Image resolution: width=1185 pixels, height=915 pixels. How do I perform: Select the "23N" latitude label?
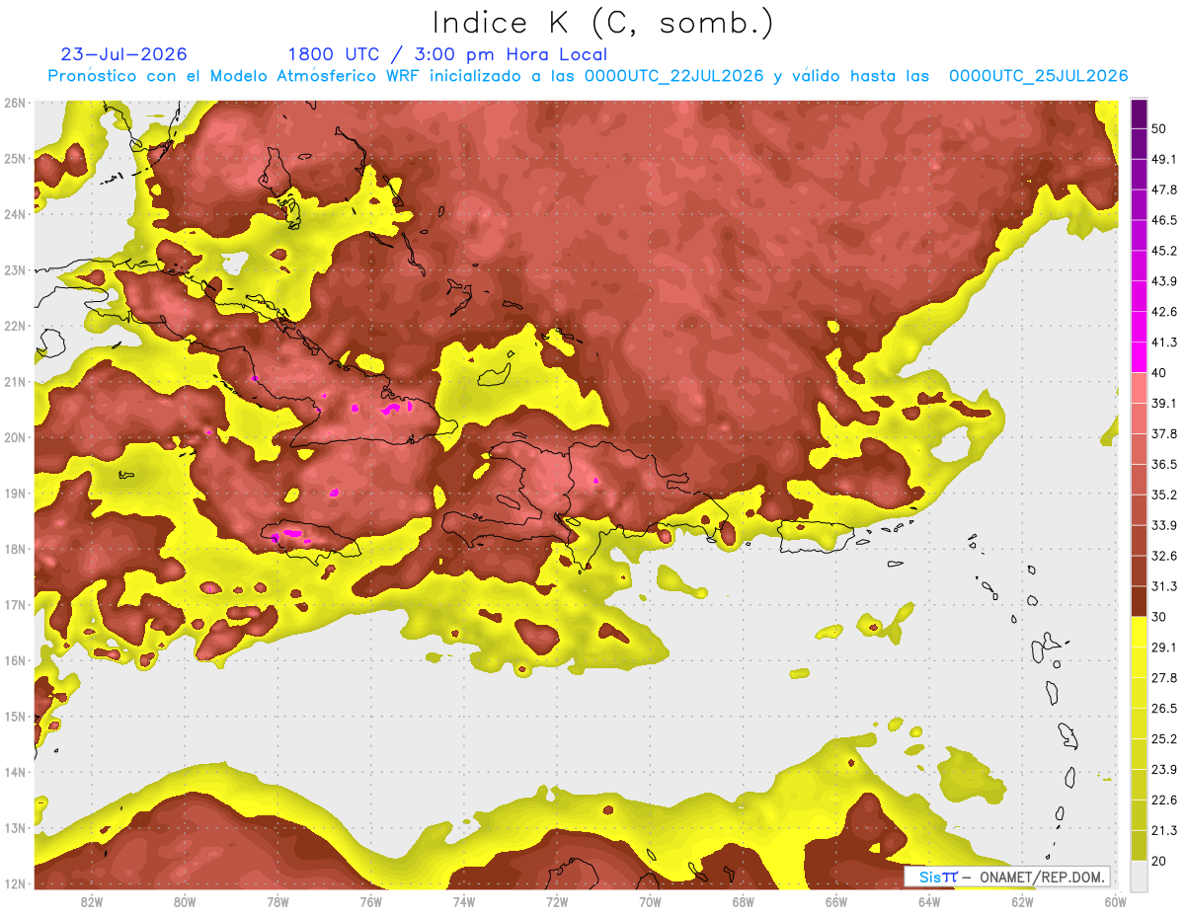pyautogui.click(x=15, y=269)
